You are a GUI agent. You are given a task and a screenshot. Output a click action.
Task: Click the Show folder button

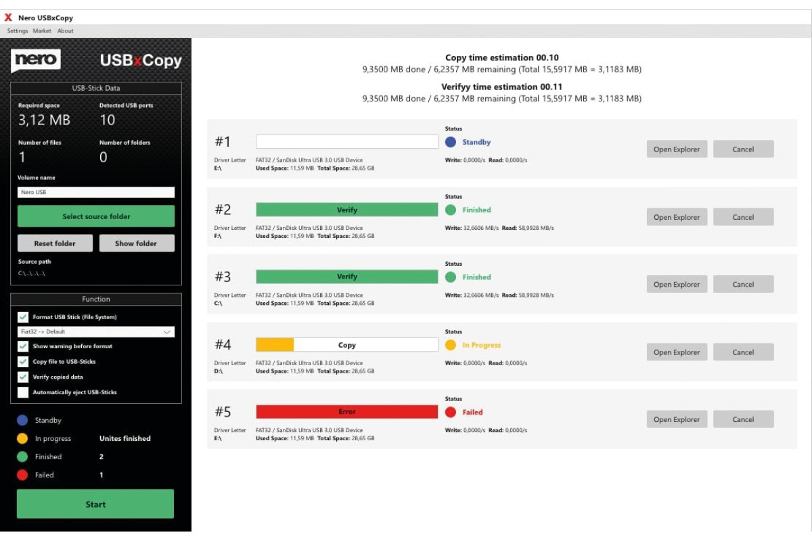coord(137,243)
